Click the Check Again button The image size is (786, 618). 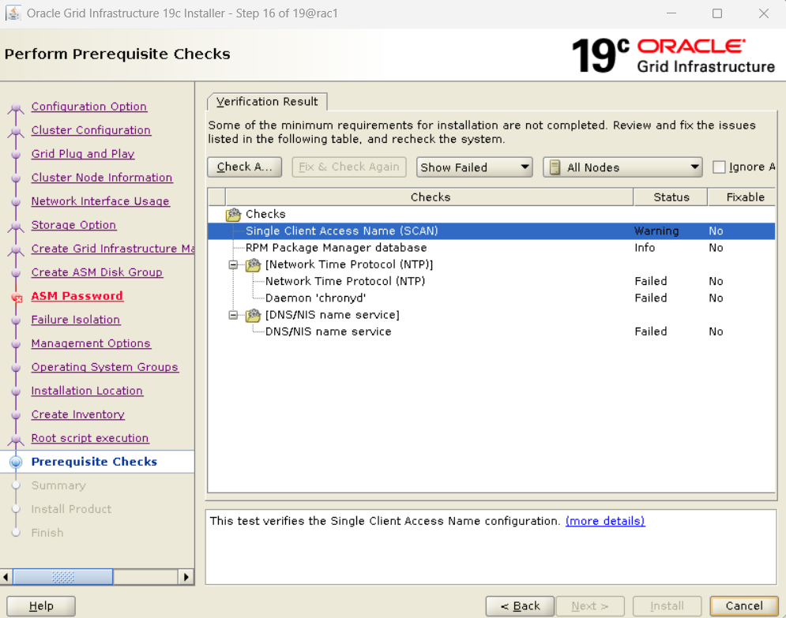point(245,167)
